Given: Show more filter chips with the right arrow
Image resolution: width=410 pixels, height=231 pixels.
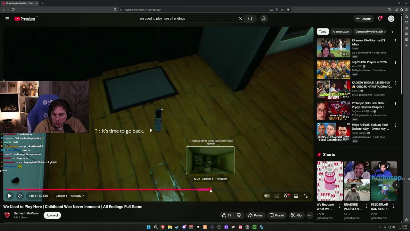Looking at the screenshot, I should (392, 31).
